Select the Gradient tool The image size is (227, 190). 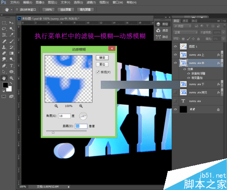(x=11, y=53)
